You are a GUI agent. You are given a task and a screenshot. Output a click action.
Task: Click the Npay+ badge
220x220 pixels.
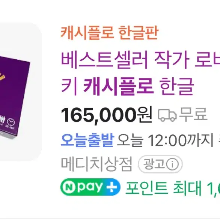(x=90, y=187)
